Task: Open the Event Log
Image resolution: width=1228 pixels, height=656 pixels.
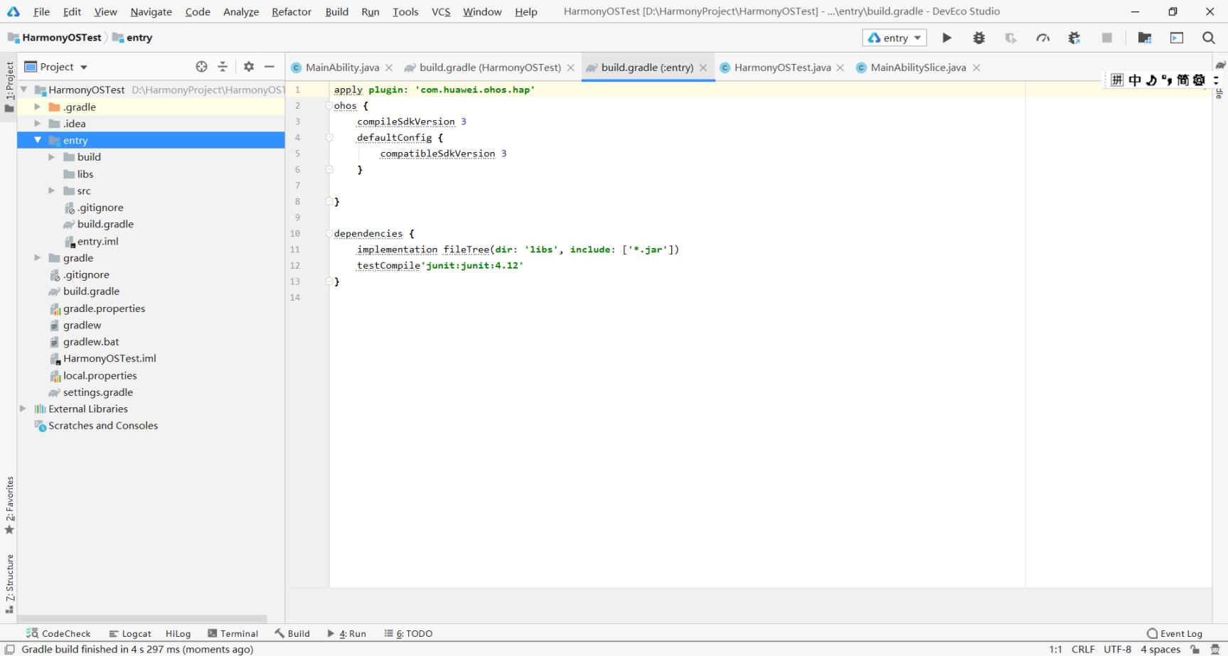Action: point(1174,633)
